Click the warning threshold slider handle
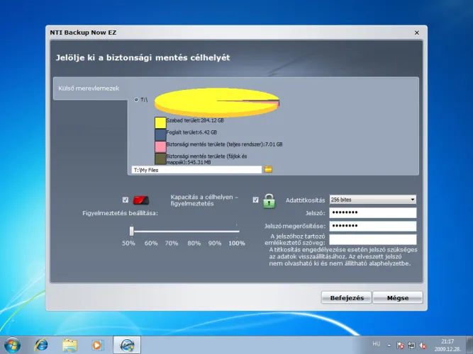The width and height of the screenshot is (473, 354). (131, 231)
